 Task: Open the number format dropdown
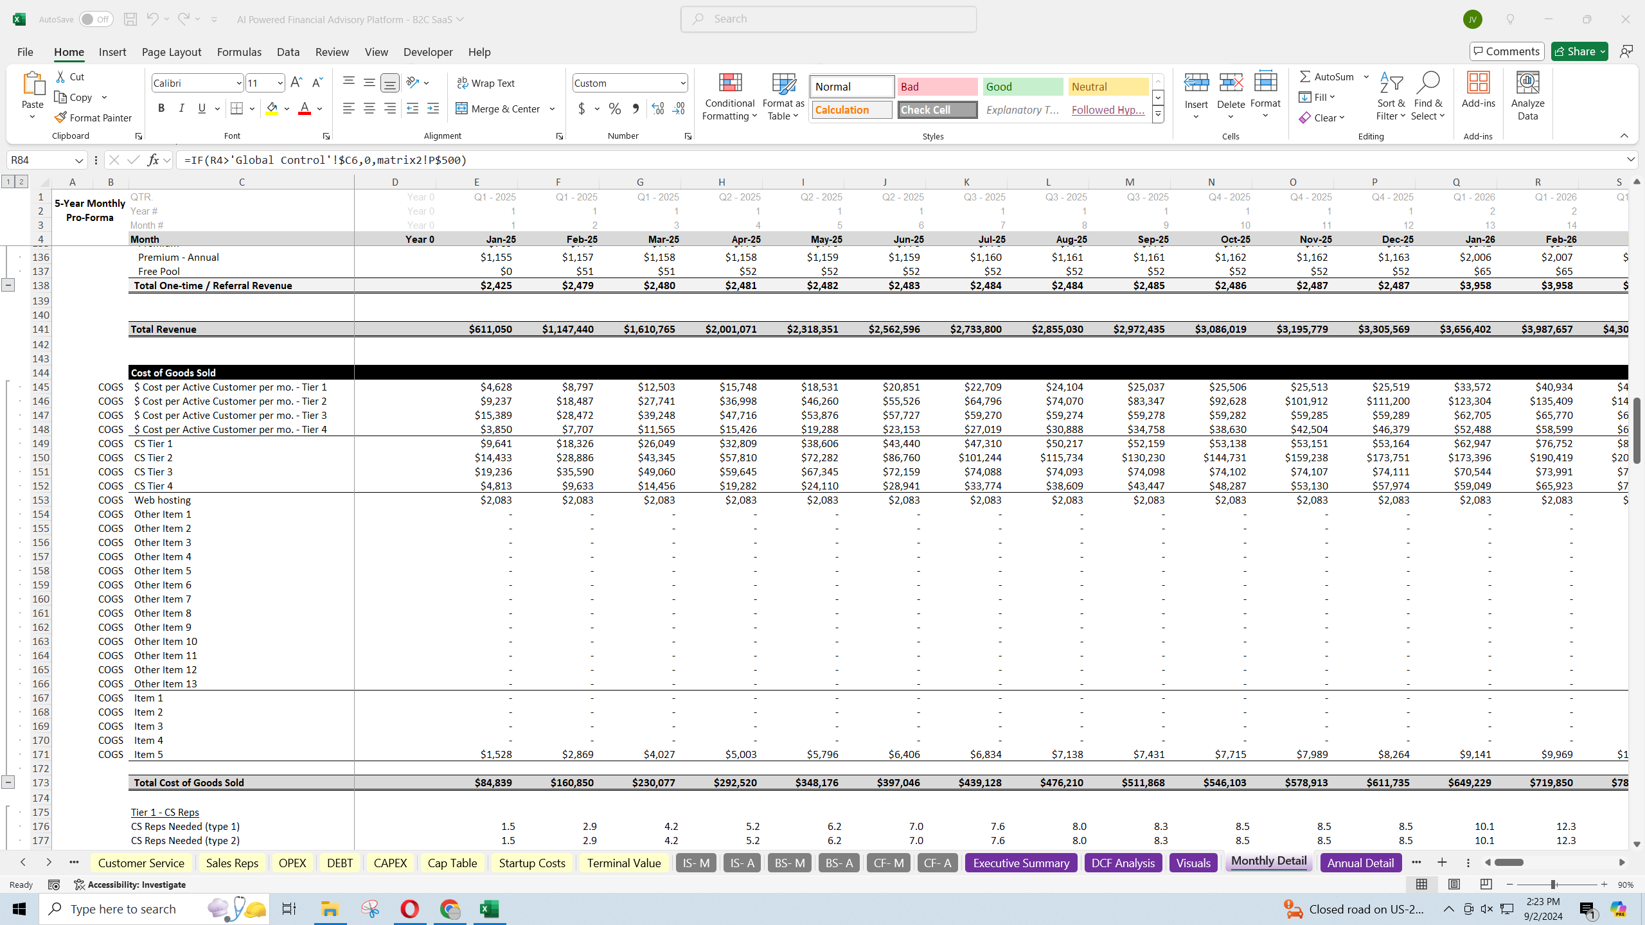point(682,83)
